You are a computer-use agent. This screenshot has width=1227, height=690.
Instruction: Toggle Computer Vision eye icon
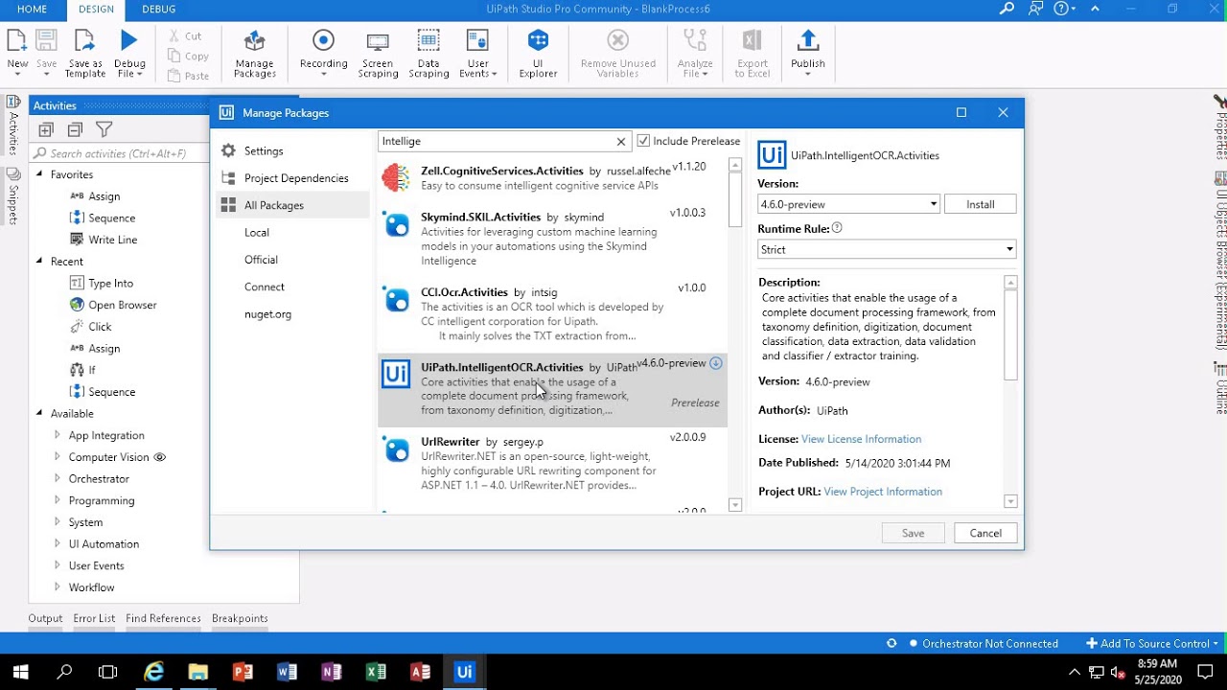pyautogui.click(x=160, y=457)
